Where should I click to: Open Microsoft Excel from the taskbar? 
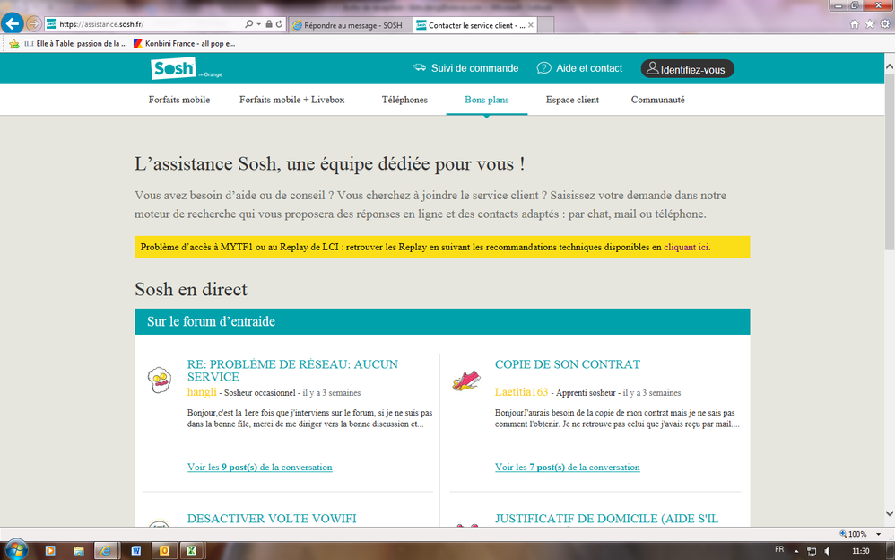[192, 551]
